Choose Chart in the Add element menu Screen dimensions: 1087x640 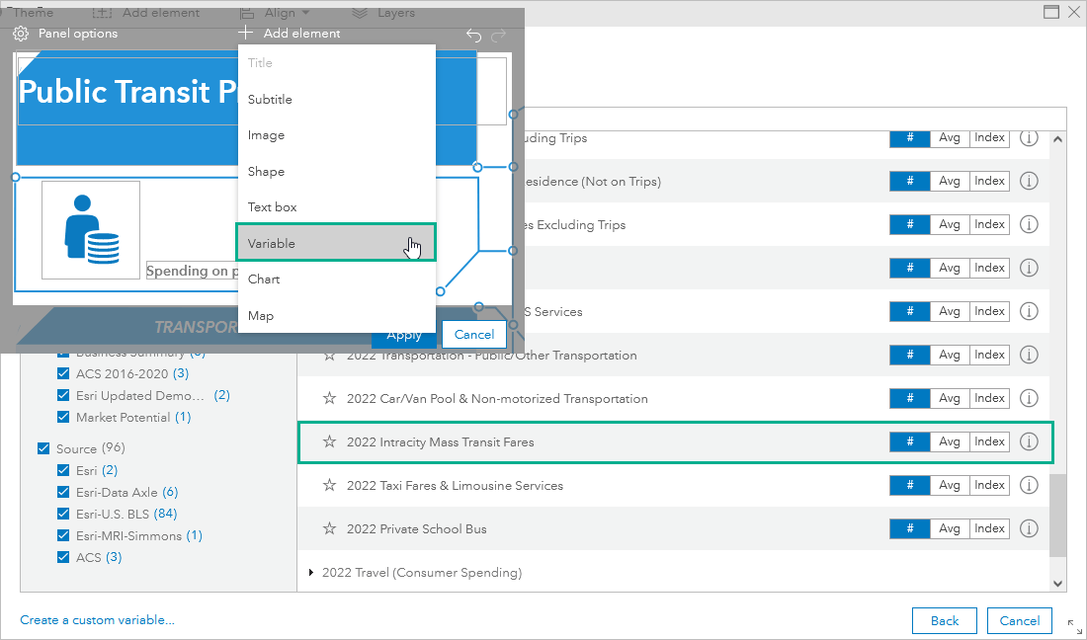pyautogui.click(x=263, y=279)
